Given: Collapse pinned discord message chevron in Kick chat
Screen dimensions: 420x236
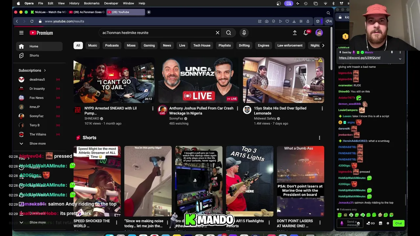Looking at the screenshot, I should pos(400,59).
